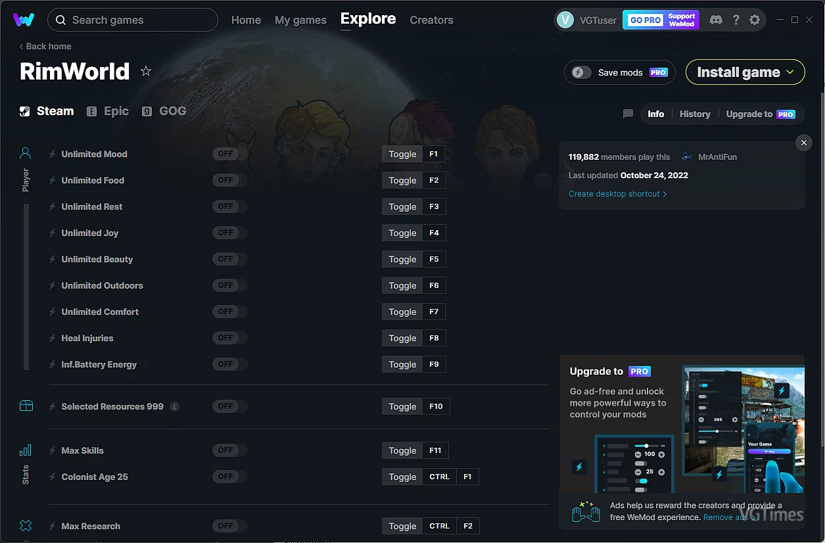This screenshot has width=825, height=543.
Task: Enable Selected Resources 999 switch
Action: pos(229,406)
